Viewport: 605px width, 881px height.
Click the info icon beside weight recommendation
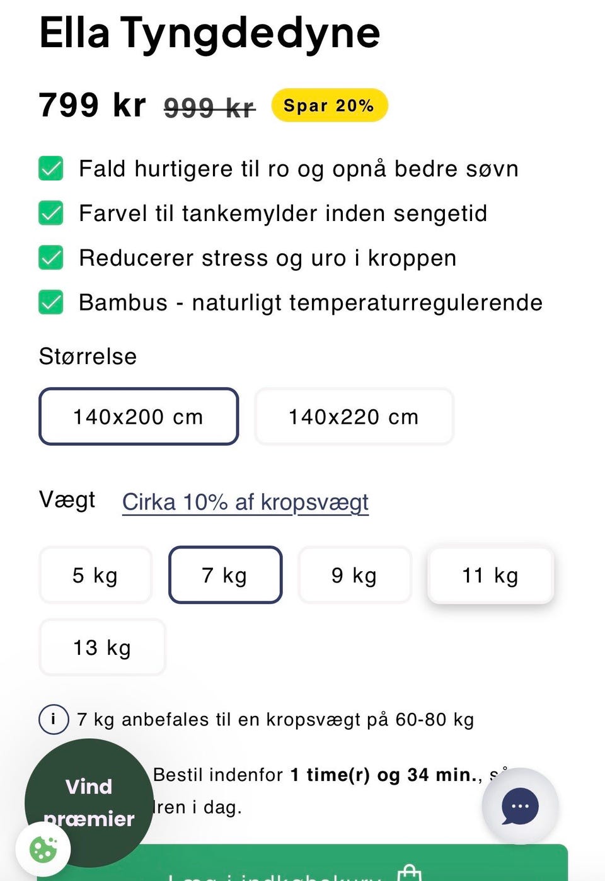[x=54, y=719]
